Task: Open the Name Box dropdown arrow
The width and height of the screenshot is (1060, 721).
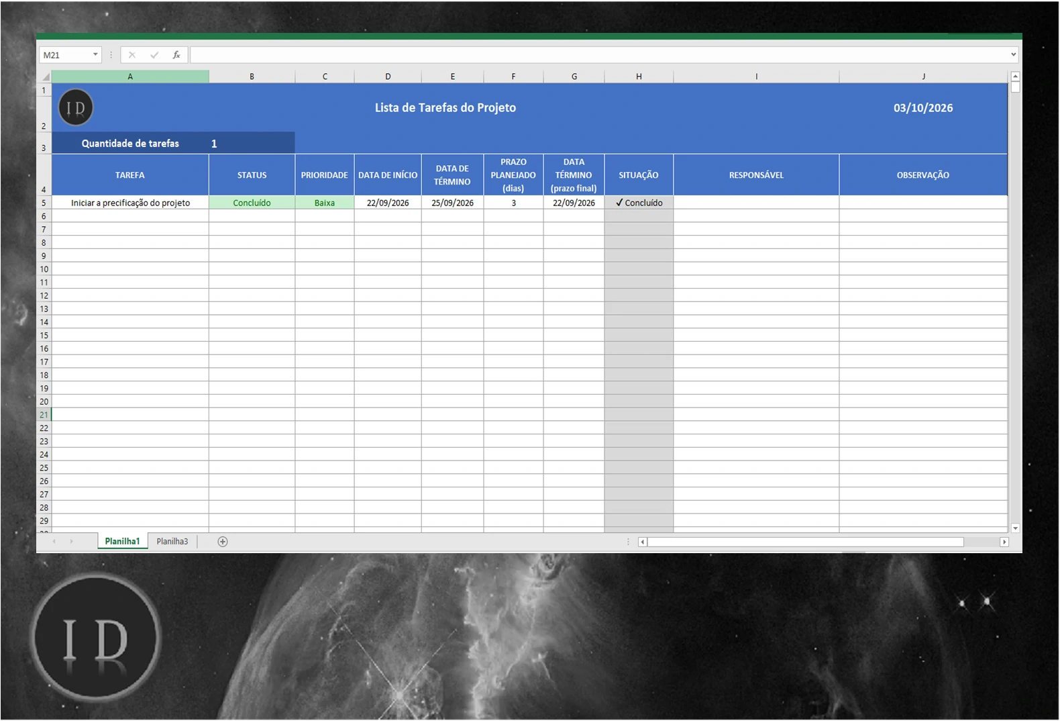Action: tap(95, 55)
